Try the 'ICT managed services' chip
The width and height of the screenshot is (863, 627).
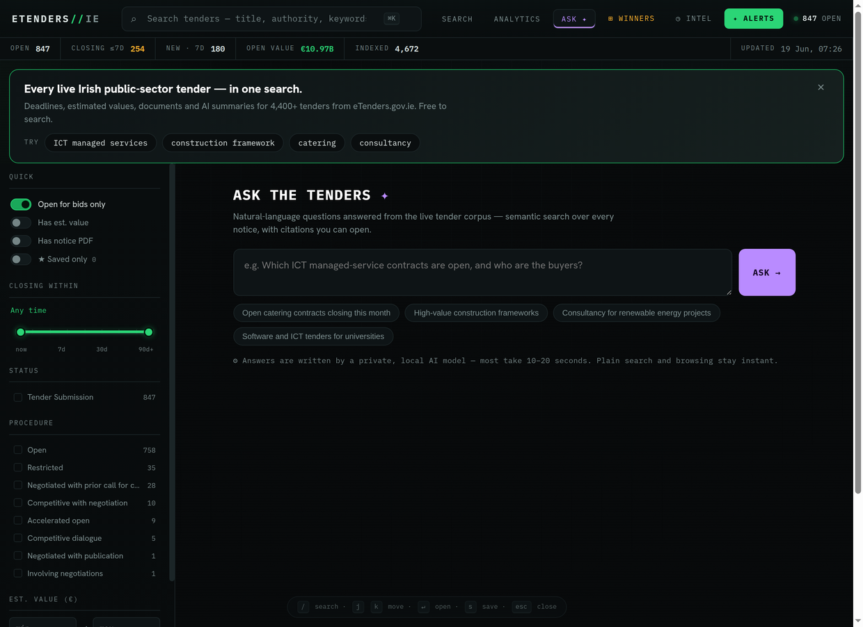(101, 142)
